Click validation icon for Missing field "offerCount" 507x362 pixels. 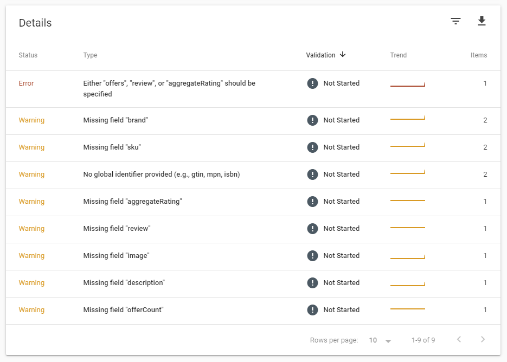(312, 310)
